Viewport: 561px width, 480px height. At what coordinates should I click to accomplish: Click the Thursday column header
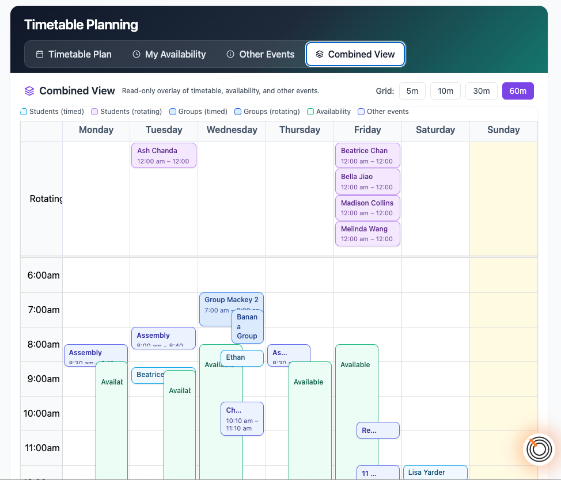point(300,130)
